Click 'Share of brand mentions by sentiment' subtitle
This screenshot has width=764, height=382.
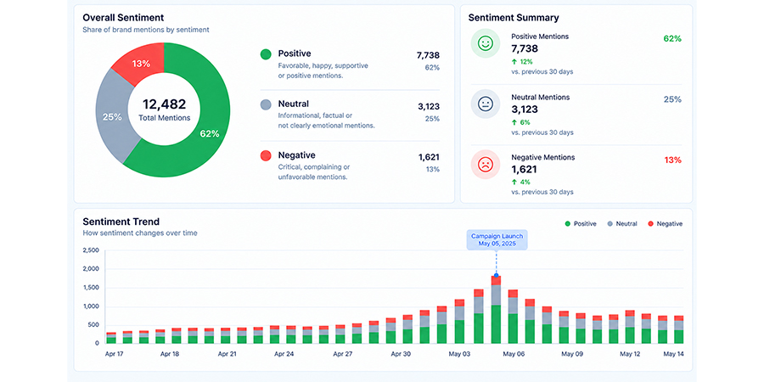146,30
